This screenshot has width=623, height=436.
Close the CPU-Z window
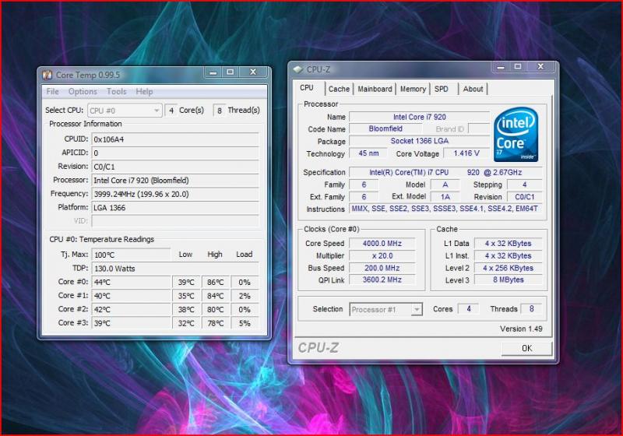point(540,67)
